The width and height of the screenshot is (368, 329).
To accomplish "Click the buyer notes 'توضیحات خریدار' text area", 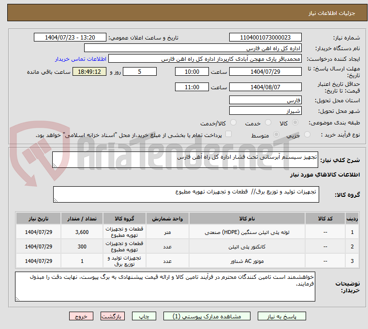I will click(165, 287).
